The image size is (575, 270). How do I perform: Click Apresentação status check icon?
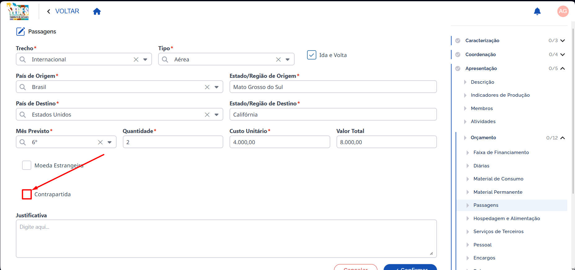(x=458, y=69)
